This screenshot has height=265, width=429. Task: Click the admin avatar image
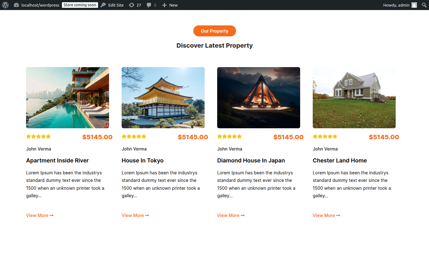click(414, 5)
